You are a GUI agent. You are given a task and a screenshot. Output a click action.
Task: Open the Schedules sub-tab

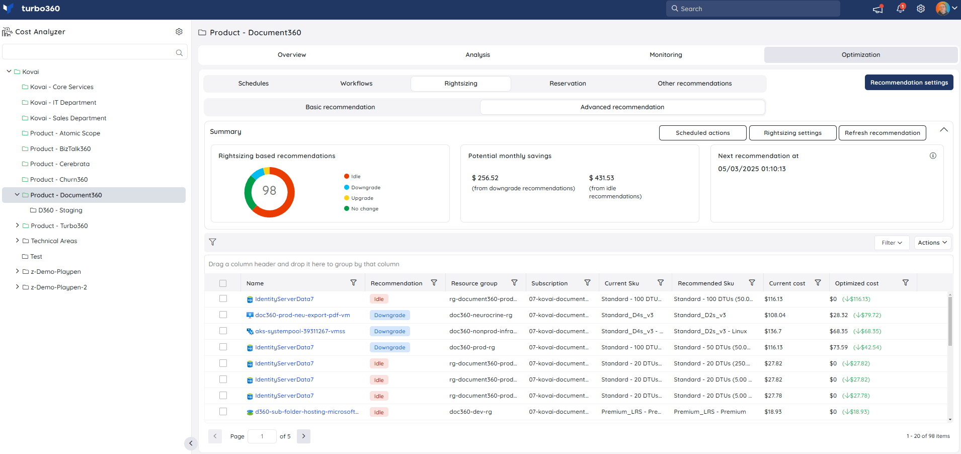(254, 84)
